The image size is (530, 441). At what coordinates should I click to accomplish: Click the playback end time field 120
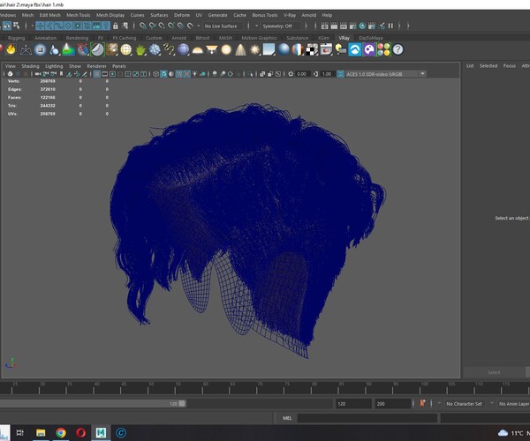[353, 404]
